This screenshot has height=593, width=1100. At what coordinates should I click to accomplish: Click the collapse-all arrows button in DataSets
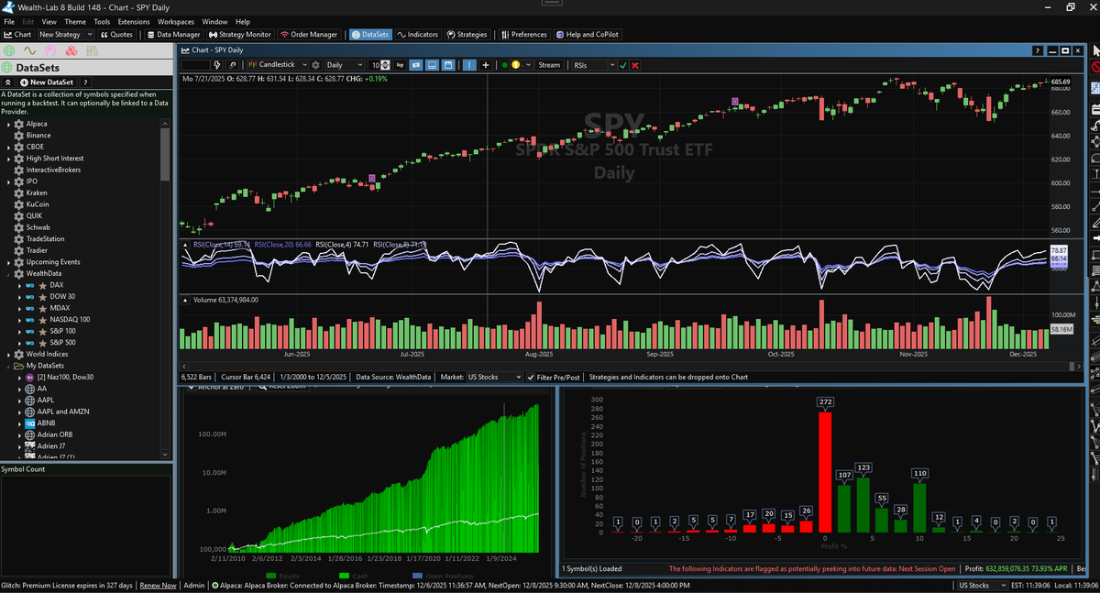point(8,82)
